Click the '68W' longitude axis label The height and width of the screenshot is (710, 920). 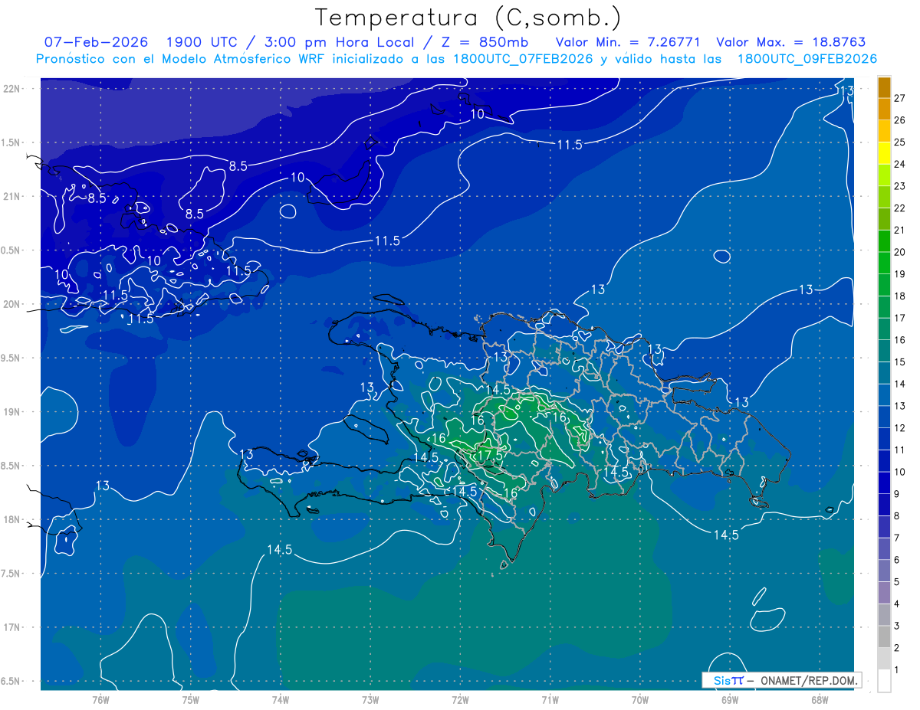click(x=820, y=699)
